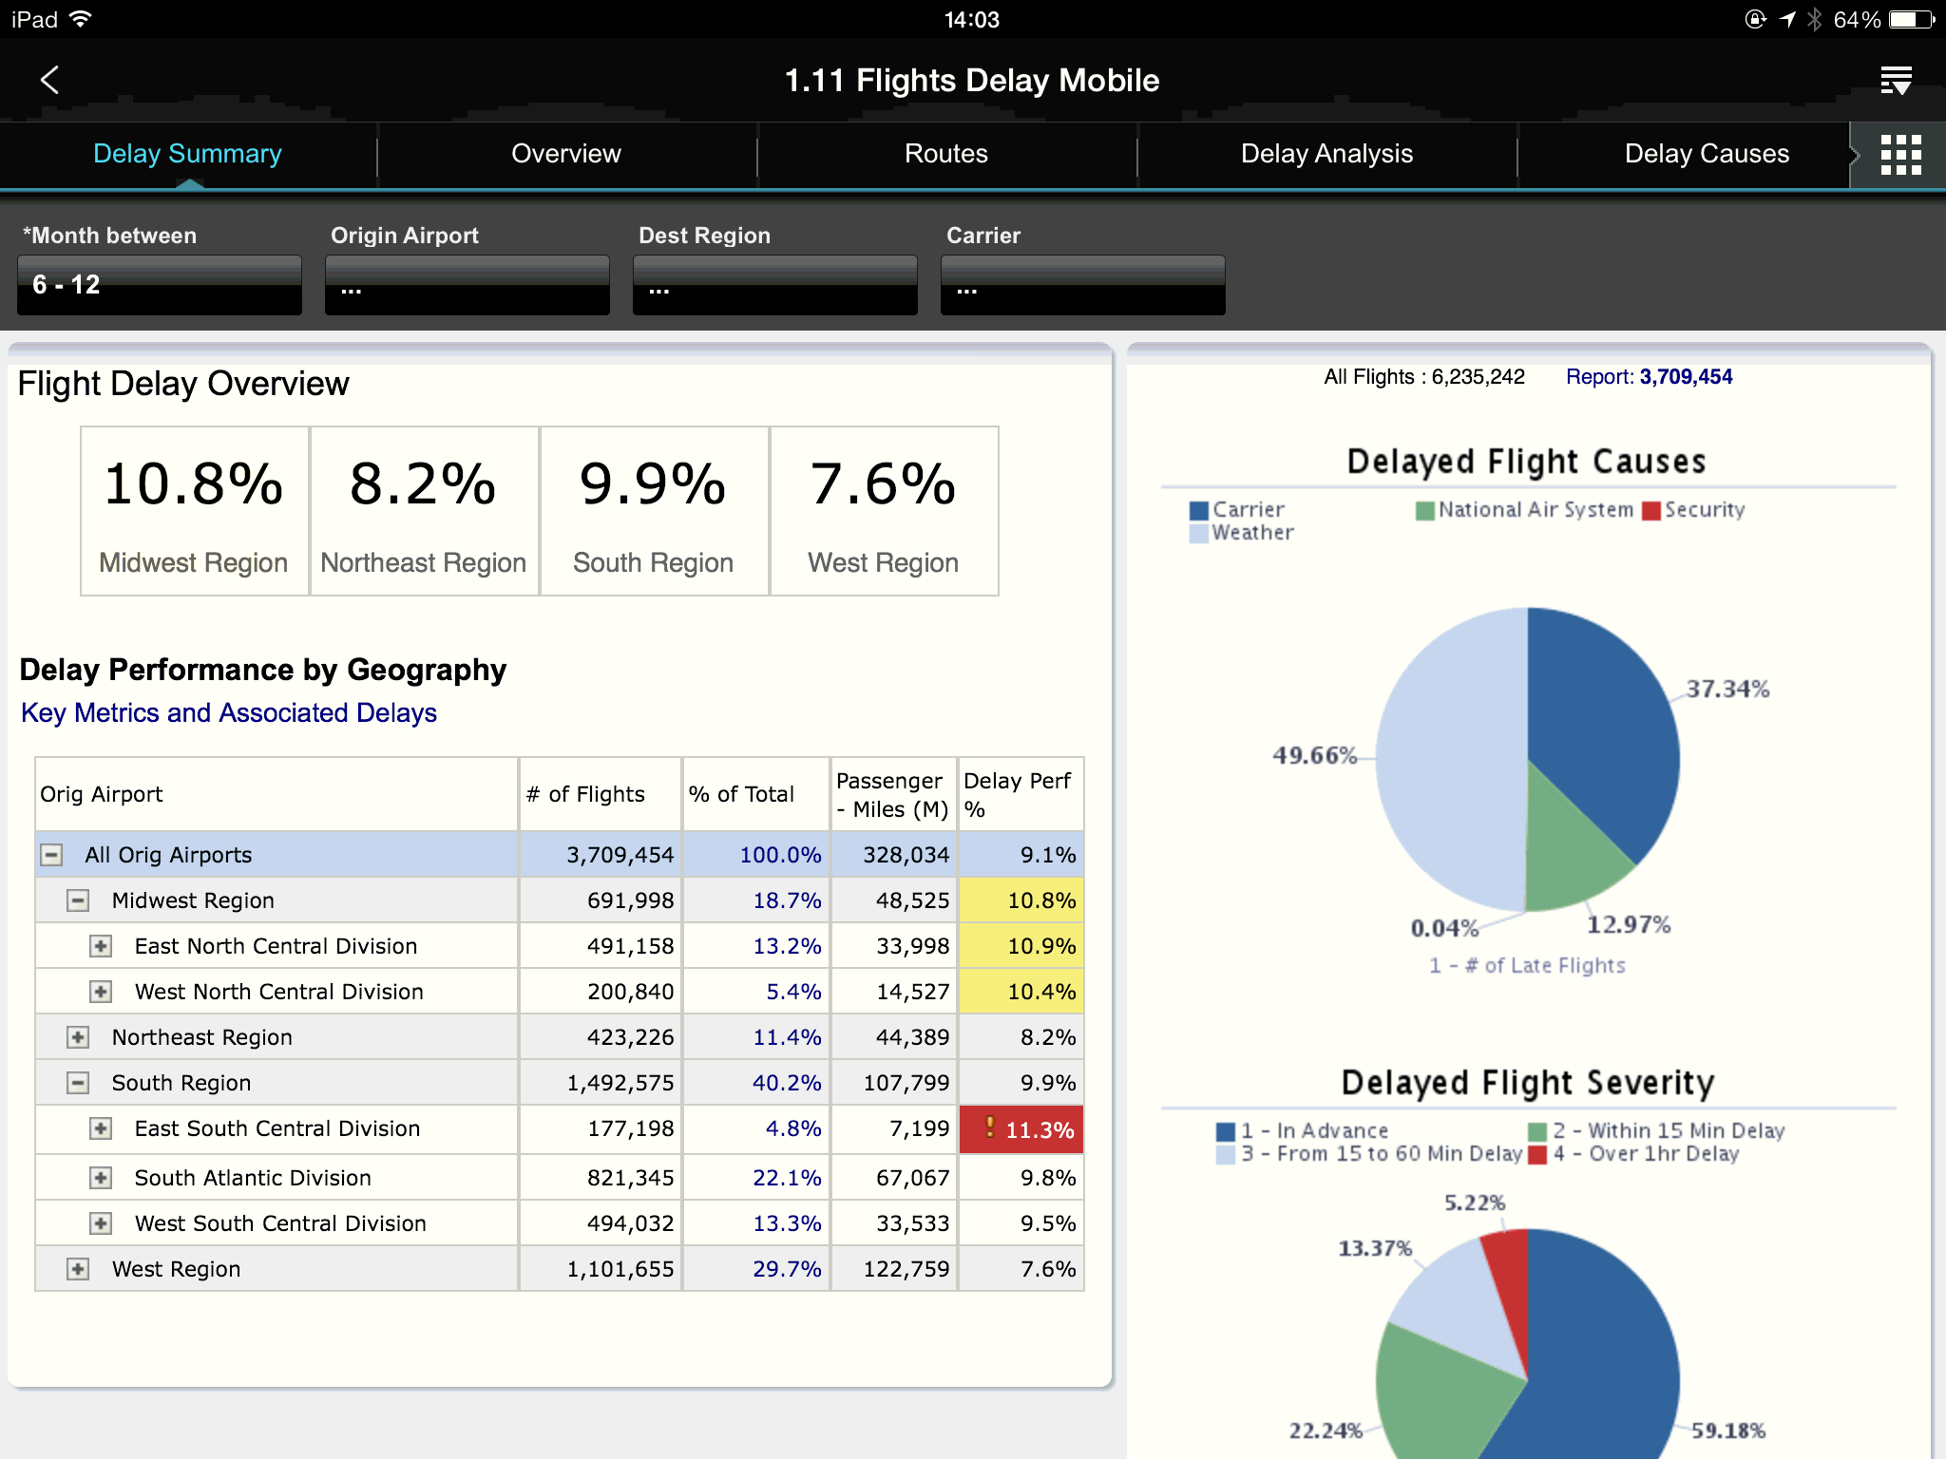Open the grid view of all tabs
This screenshot has width=1946, height=1459.
(x=1900, y=155)
